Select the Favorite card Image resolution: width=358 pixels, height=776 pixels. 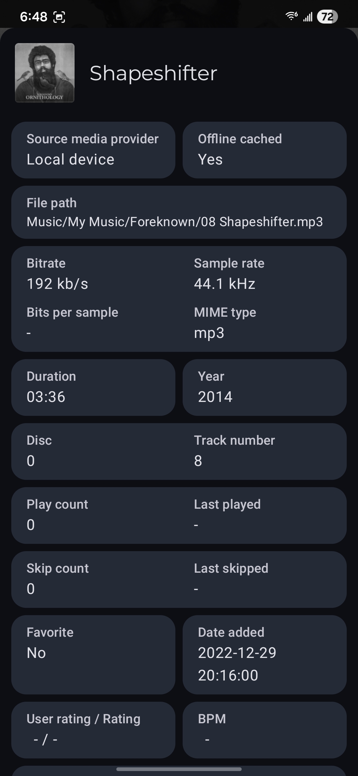pos(93,655)
